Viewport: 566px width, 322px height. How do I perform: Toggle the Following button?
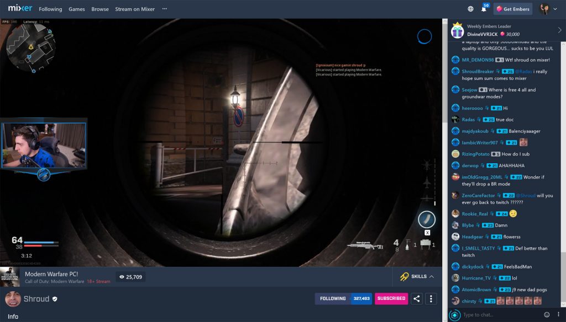pos(333,299)
